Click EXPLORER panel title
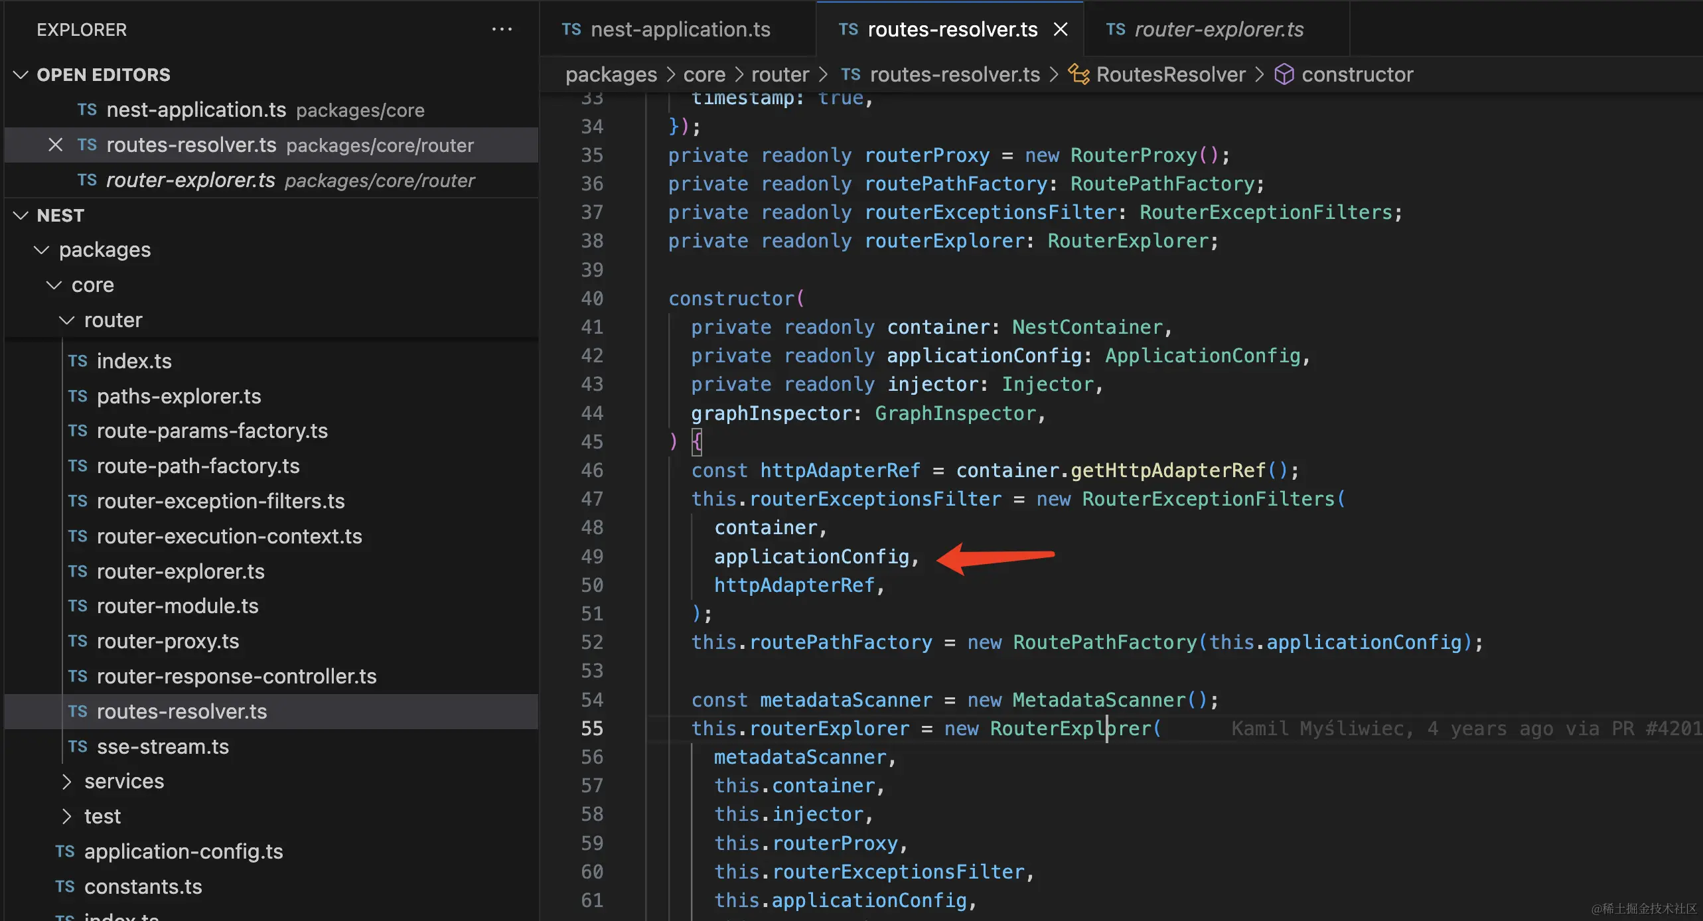Screen dimensions: 1703x921 [82, 29]
